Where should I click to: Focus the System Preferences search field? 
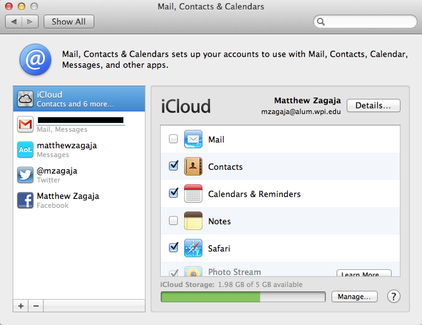click(365, 22)
